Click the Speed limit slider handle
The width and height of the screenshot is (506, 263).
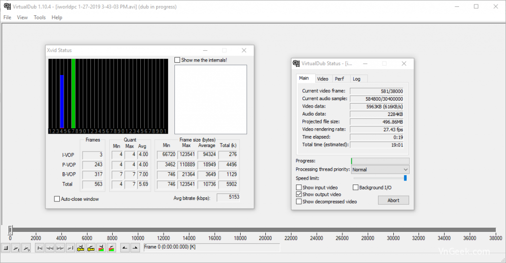click(405, 178)
